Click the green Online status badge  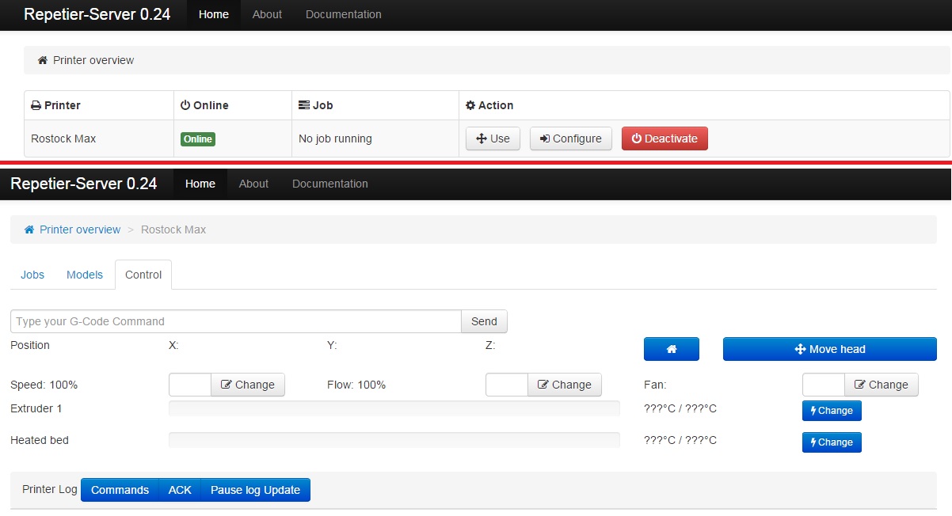(x=198, y=139)
